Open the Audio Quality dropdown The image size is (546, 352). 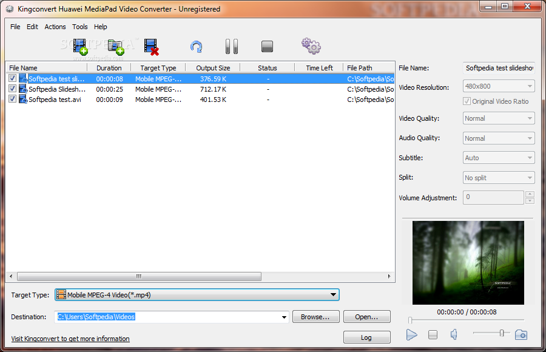(499, 138)
